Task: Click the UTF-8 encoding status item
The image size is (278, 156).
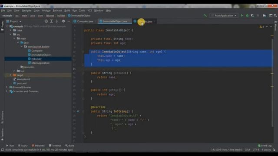Action: click(x=256, y=150)
